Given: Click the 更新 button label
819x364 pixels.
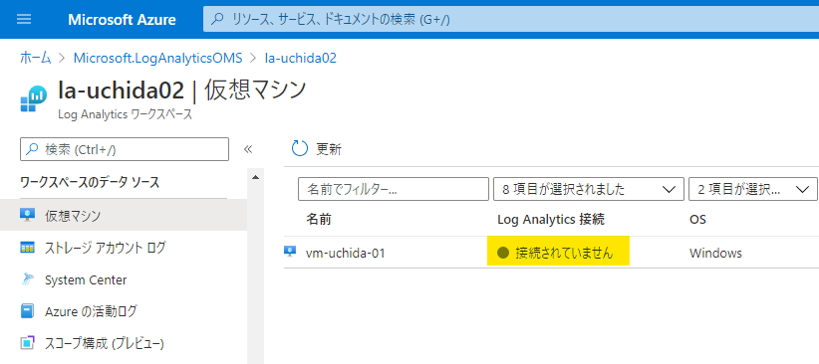Looking at the screenshot, I should pos(329,149).
